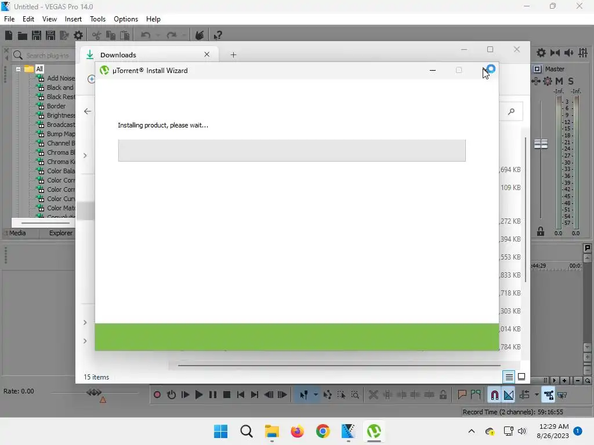Toggle Enable Snapping magnet icon
The height and width of the screenshot is (445, 594).
pos(495,395)
